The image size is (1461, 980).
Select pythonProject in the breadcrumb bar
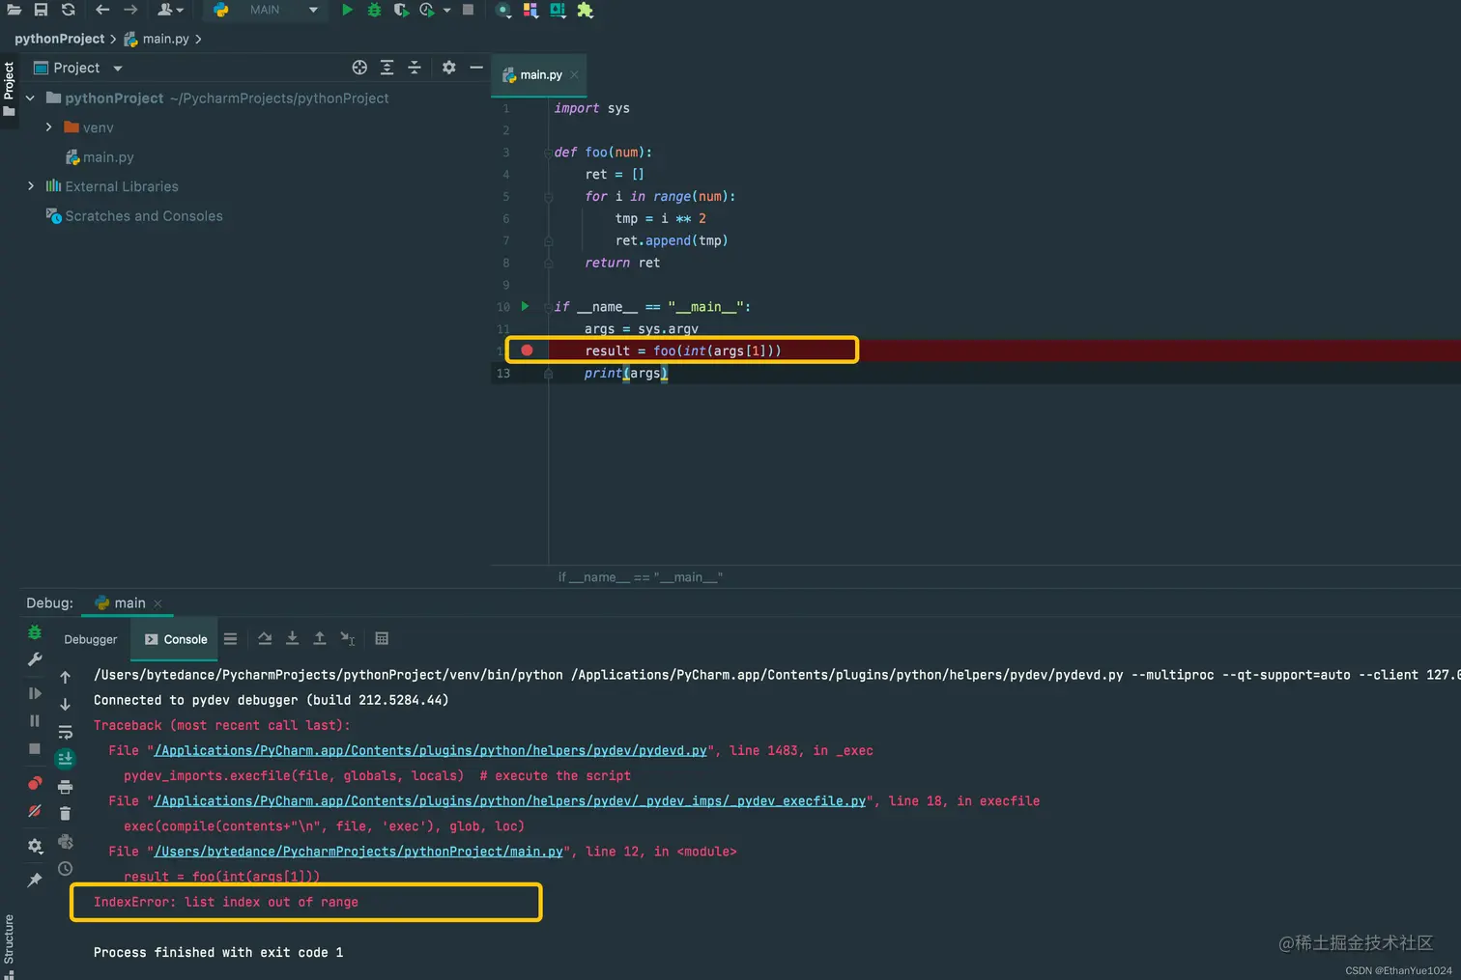point(59,39)
